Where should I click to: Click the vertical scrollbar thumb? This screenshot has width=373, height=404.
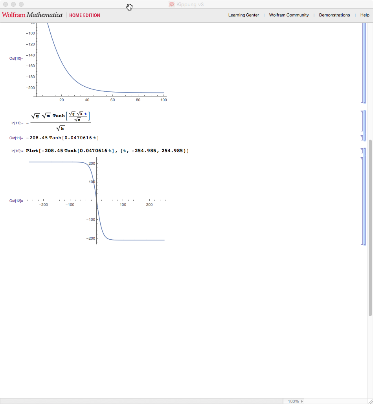(370, 228)
